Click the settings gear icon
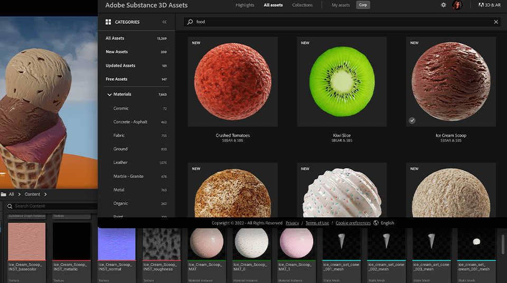 [443, 5]
